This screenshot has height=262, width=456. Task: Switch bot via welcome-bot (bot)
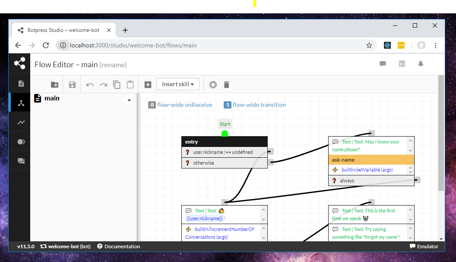click(66, 246)
